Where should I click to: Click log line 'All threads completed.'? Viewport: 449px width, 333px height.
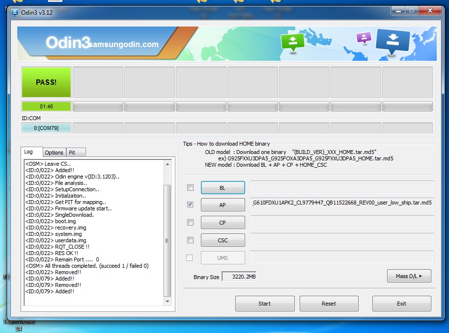point(87,266)
